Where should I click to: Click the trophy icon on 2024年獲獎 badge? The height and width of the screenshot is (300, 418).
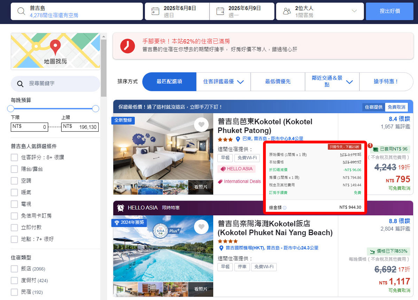116,223
